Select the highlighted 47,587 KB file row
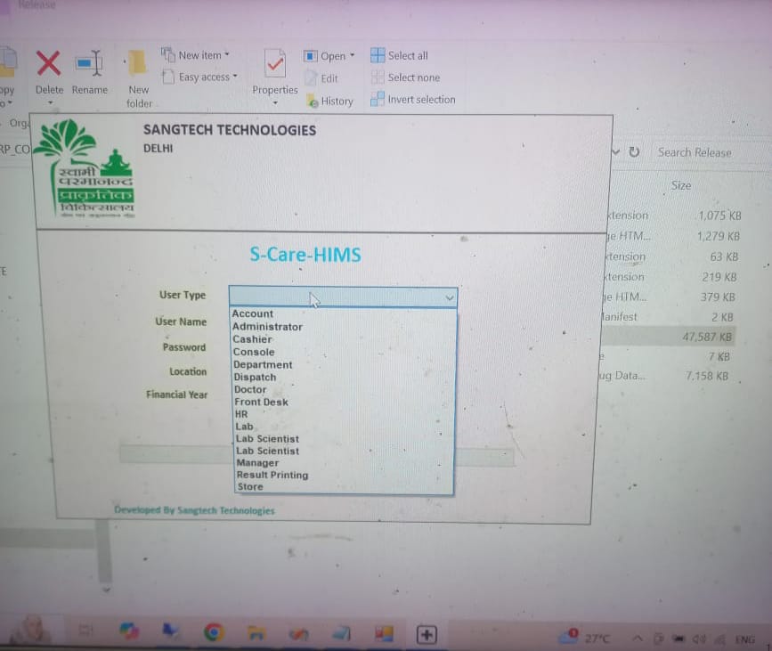This screenshot has height=651, width=772. point(670,337)
